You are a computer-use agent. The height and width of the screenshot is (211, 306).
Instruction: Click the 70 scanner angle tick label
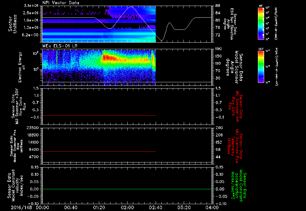pyautogui.click(x=218, y=71)
